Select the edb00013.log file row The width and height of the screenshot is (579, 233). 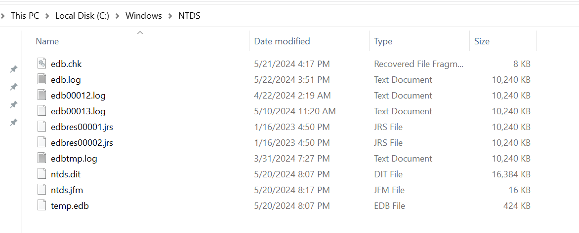[x=284, y=111]
